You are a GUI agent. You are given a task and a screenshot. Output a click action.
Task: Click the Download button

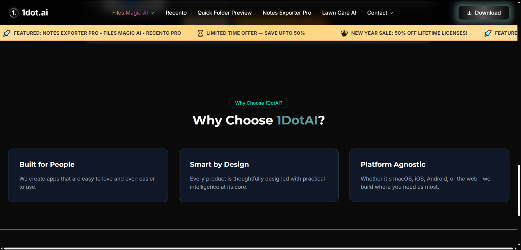(484, 13)
